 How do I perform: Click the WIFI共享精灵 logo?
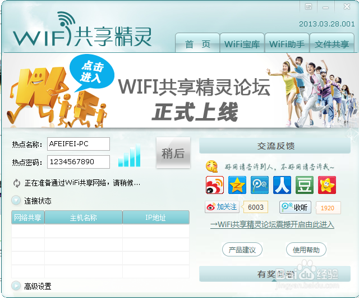(82, 30)
